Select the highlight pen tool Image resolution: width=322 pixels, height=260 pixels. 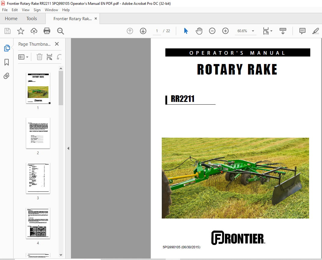coord(315,31)
